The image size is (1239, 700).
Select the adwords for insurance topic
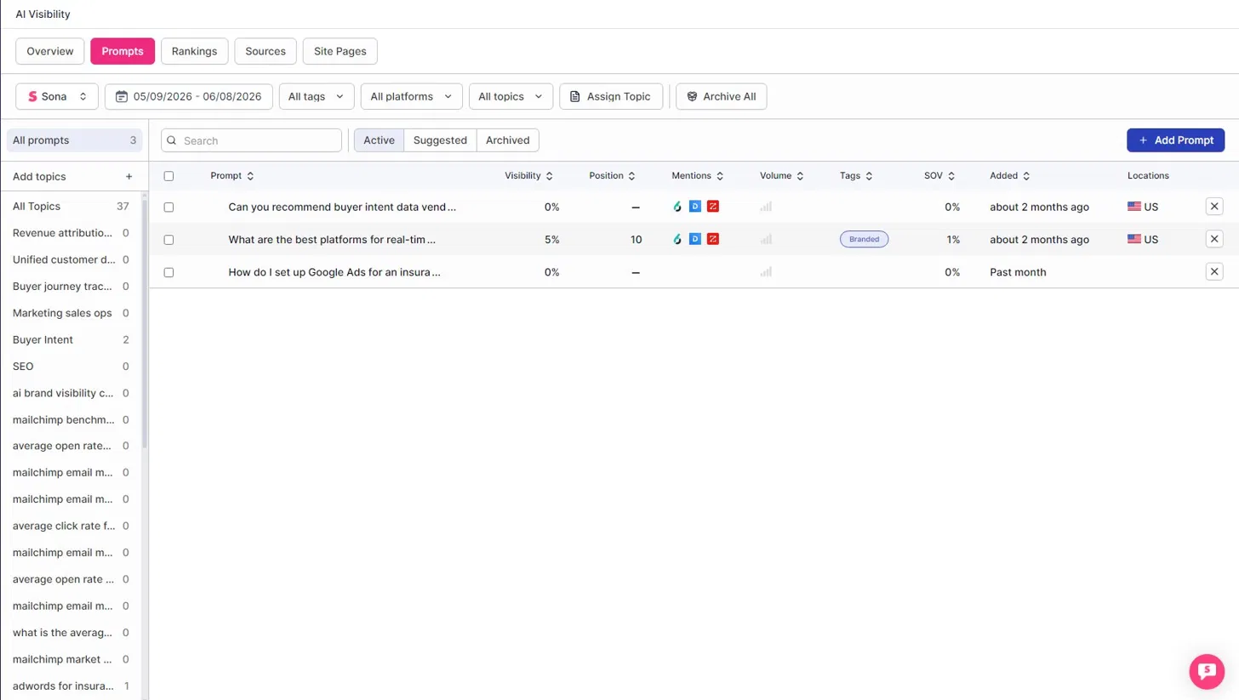(71, 686)
